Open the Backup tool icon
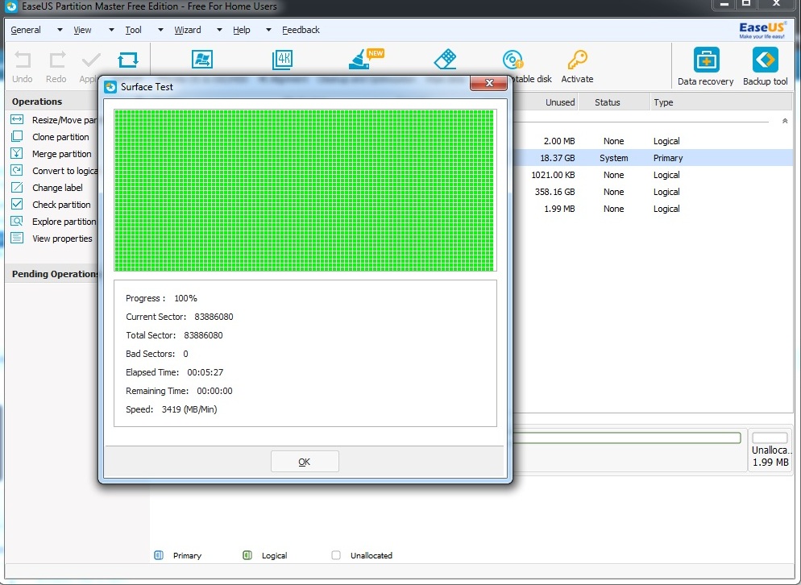 tap(765, 60)
